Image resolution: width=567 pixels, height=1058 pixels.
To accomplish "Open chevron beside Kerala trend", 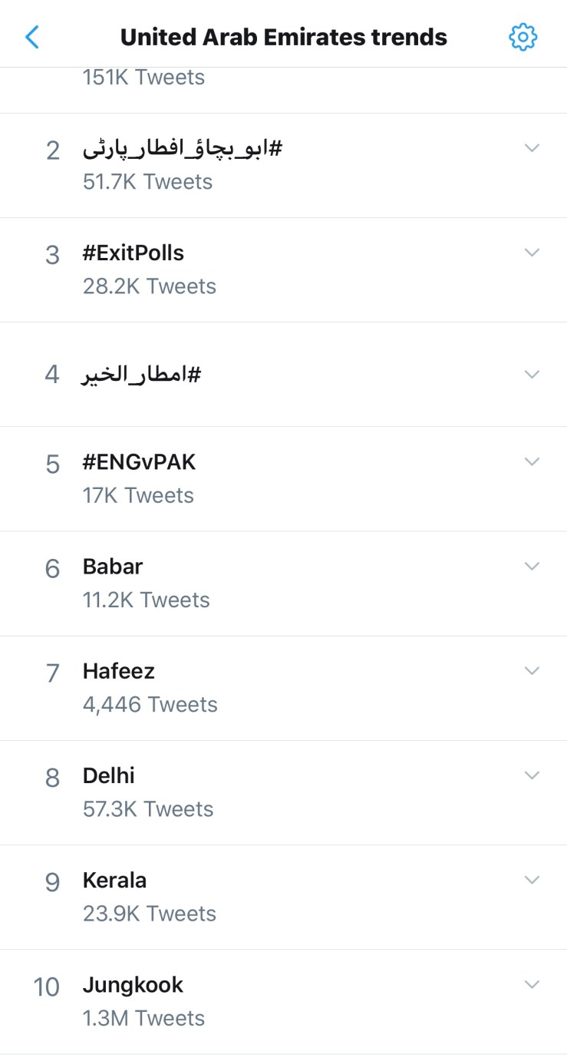I will tap(532, 879).
